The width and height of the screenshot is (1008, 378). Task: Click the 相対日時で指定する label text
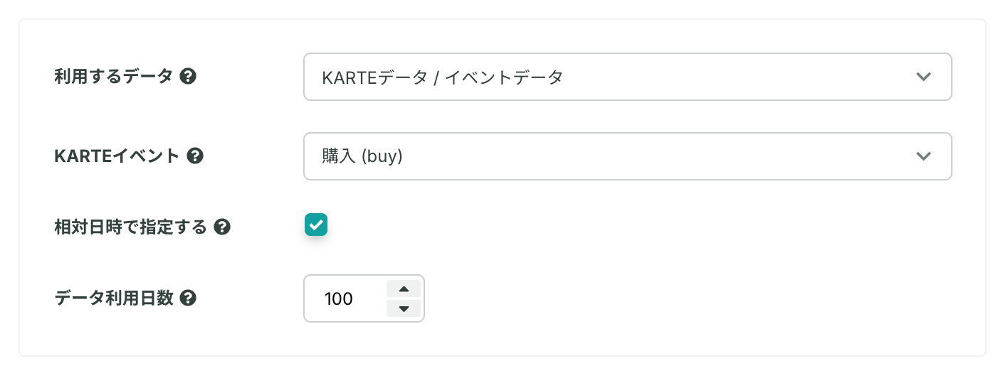click(130, 227)
